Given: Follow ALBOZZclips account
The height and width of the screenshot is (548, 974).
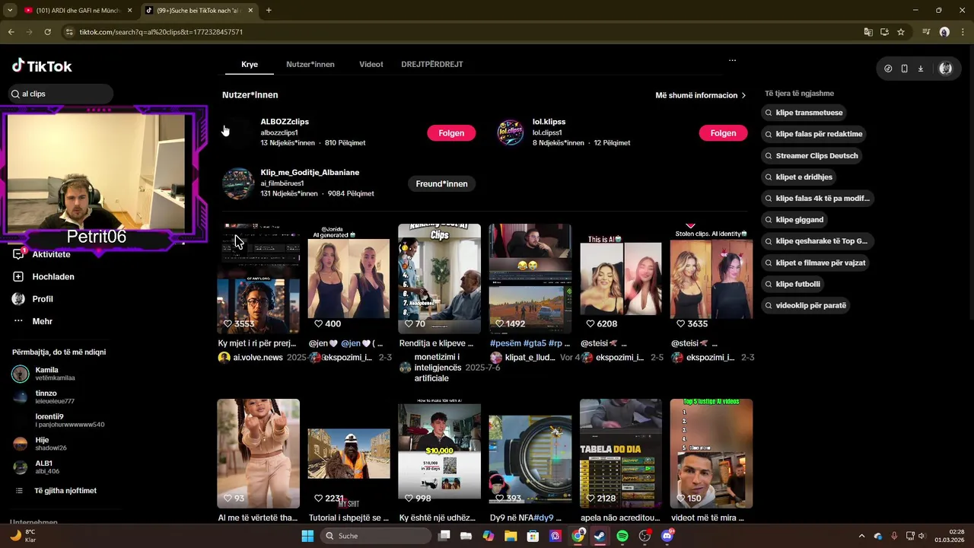Looking at the screenshot, I should 451,132.
